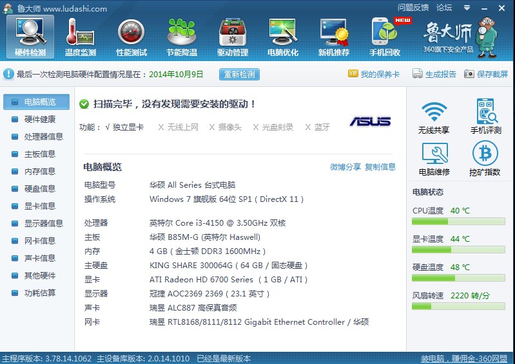The width and height of the screenshot is (515, 364).
Task: Click the blue info exclamation icon
Action: tap(8, 74)
